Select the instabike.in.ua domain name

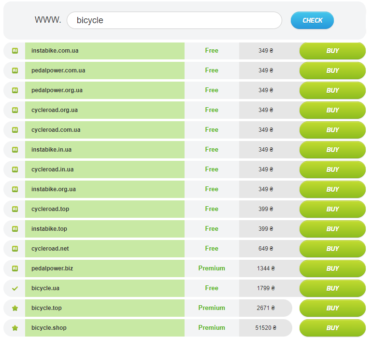point(51,150)
